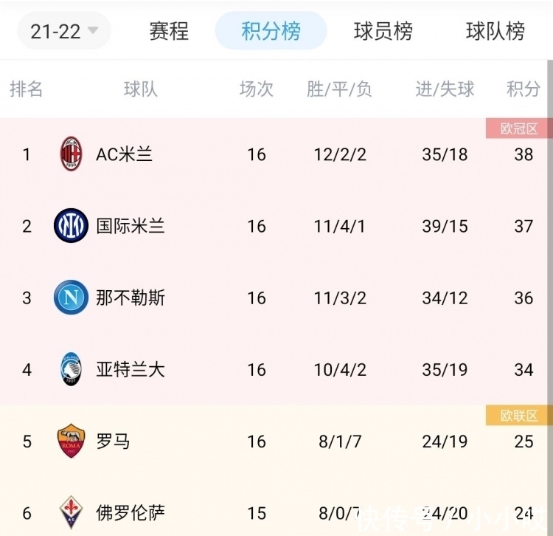Click the Inter Milan club logo
The height and width of the screenshot is (536, 553).
(x=71, y=226)
